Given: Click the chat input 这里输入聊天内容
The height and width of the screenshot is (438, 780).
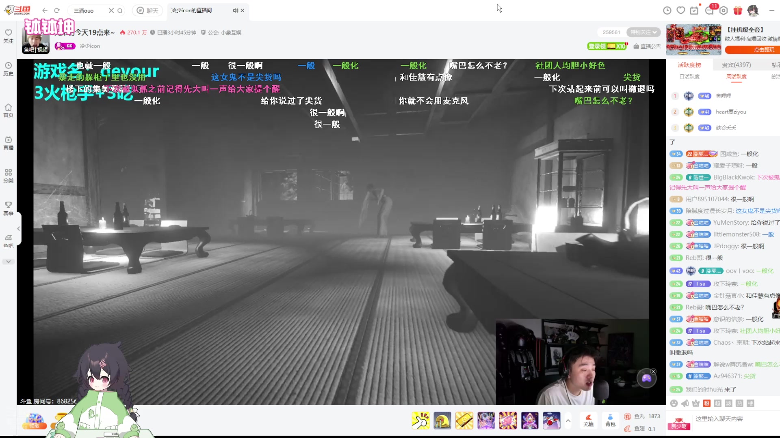Looking at the screenshot, I should pyautogui.click(x=736, y=419).
